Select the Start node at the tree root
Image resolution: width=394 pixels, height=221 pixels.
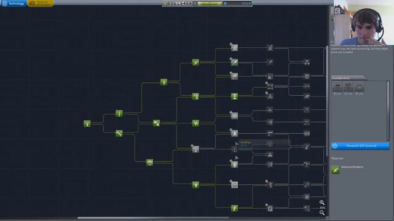point(87,123)
